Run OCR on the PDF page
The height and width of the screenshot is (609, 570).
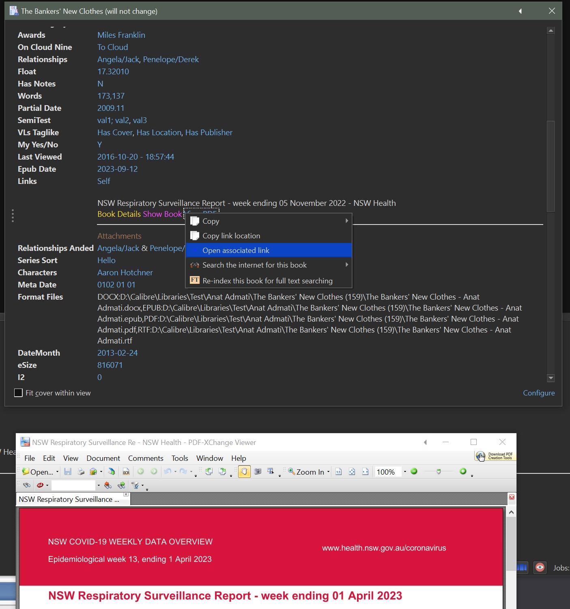tap(126, 471)
